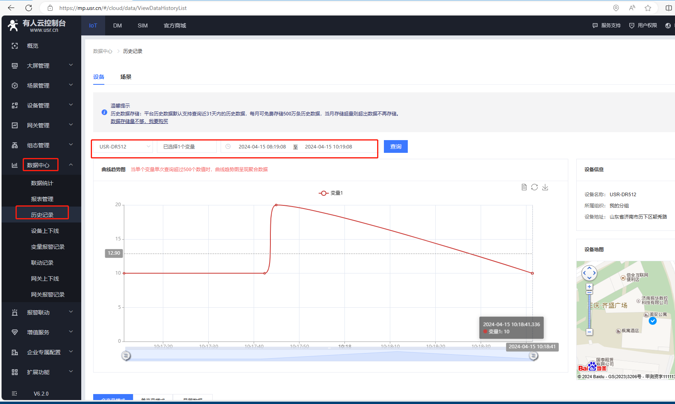Toggle the 变量1 legend series in chart
675x404 pixels.
coord(331,193)
